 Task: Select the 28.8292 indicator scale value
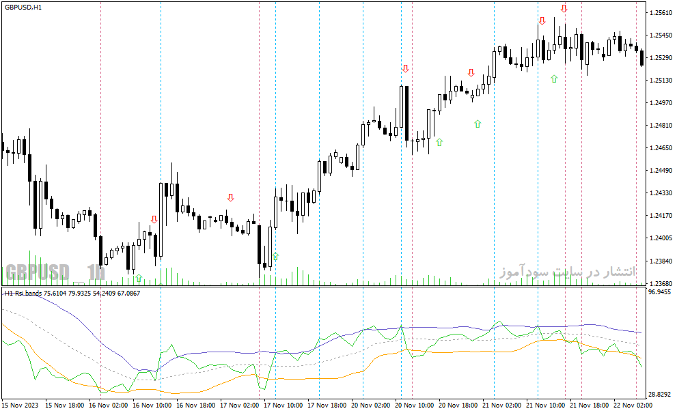(x=660, y=394)
